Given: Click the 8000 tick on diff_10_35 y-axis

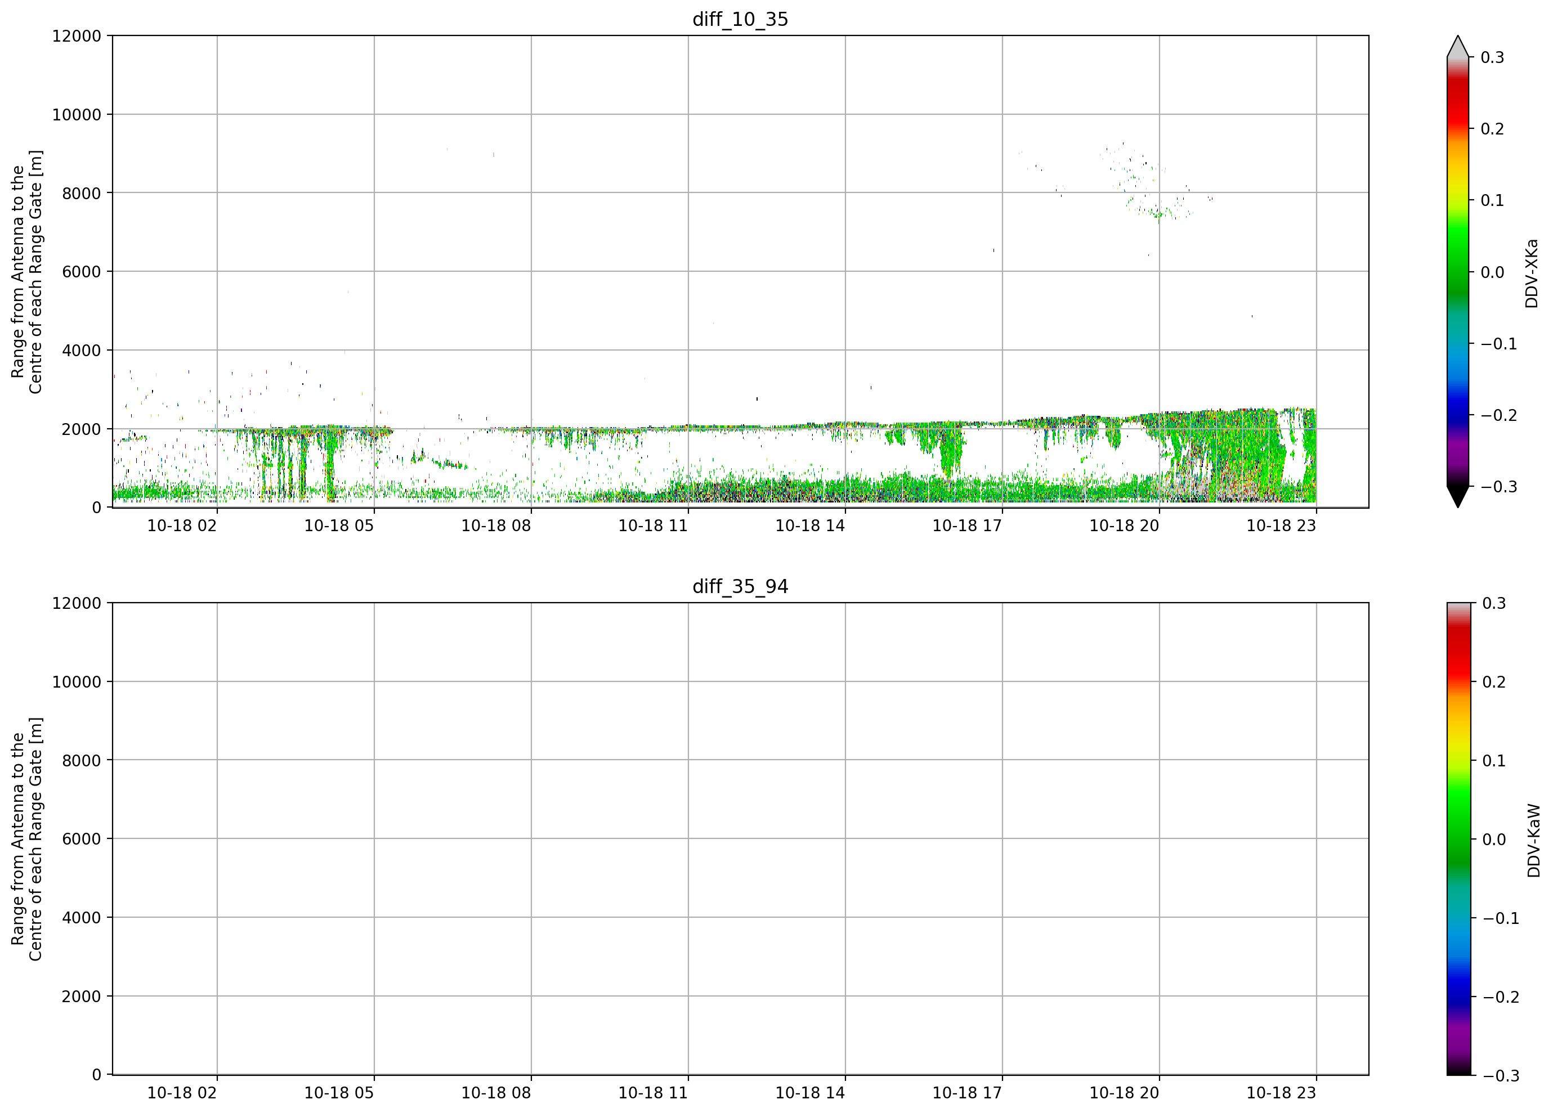Looking at the screenshot, I should pyautogui.click(x=82, y=193).
